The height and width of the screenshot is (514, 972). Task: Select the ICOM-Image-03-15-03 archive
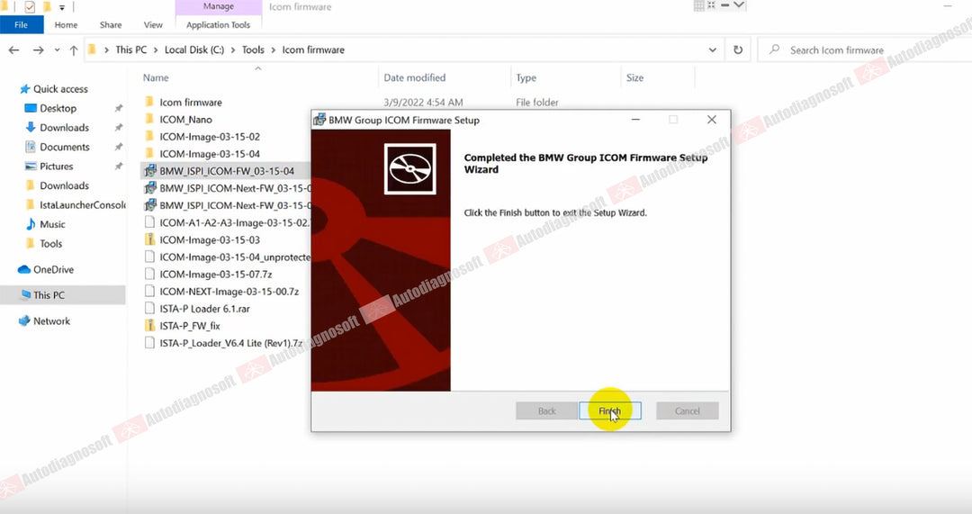[x=210, y=240]
